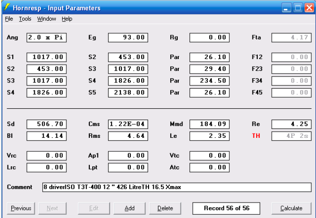Click the Lrc label text
Image resolution: width=316 pixels, height=218 pixels.
point(11,167)
